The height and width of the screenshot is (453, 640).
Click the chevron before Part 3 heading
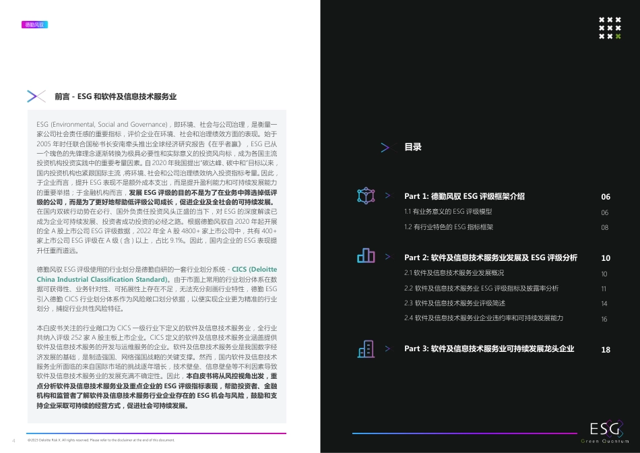[x=388, y=349]
